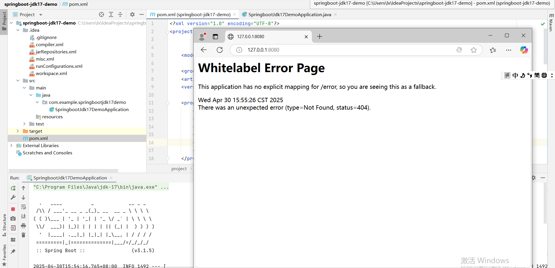Open Edge tab actions menu
Viewport: 555px width, 268px height.
(215, 37)
